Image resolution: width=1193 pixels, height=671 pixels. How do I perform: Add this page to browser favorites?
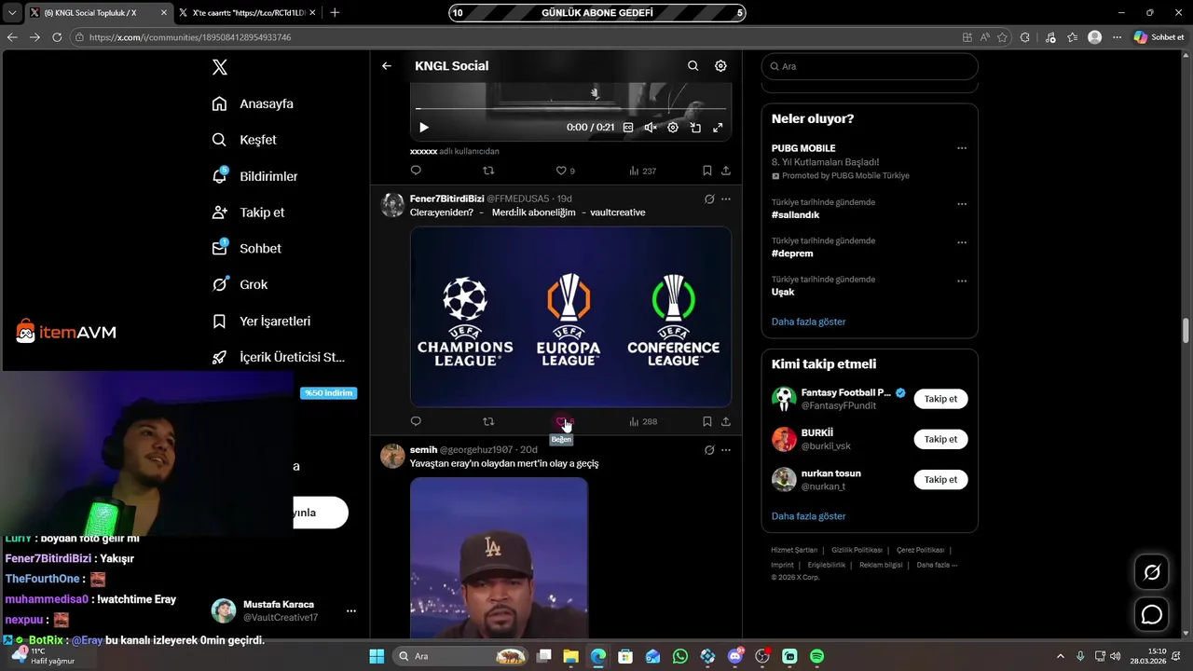click(x=1003, y=37)
